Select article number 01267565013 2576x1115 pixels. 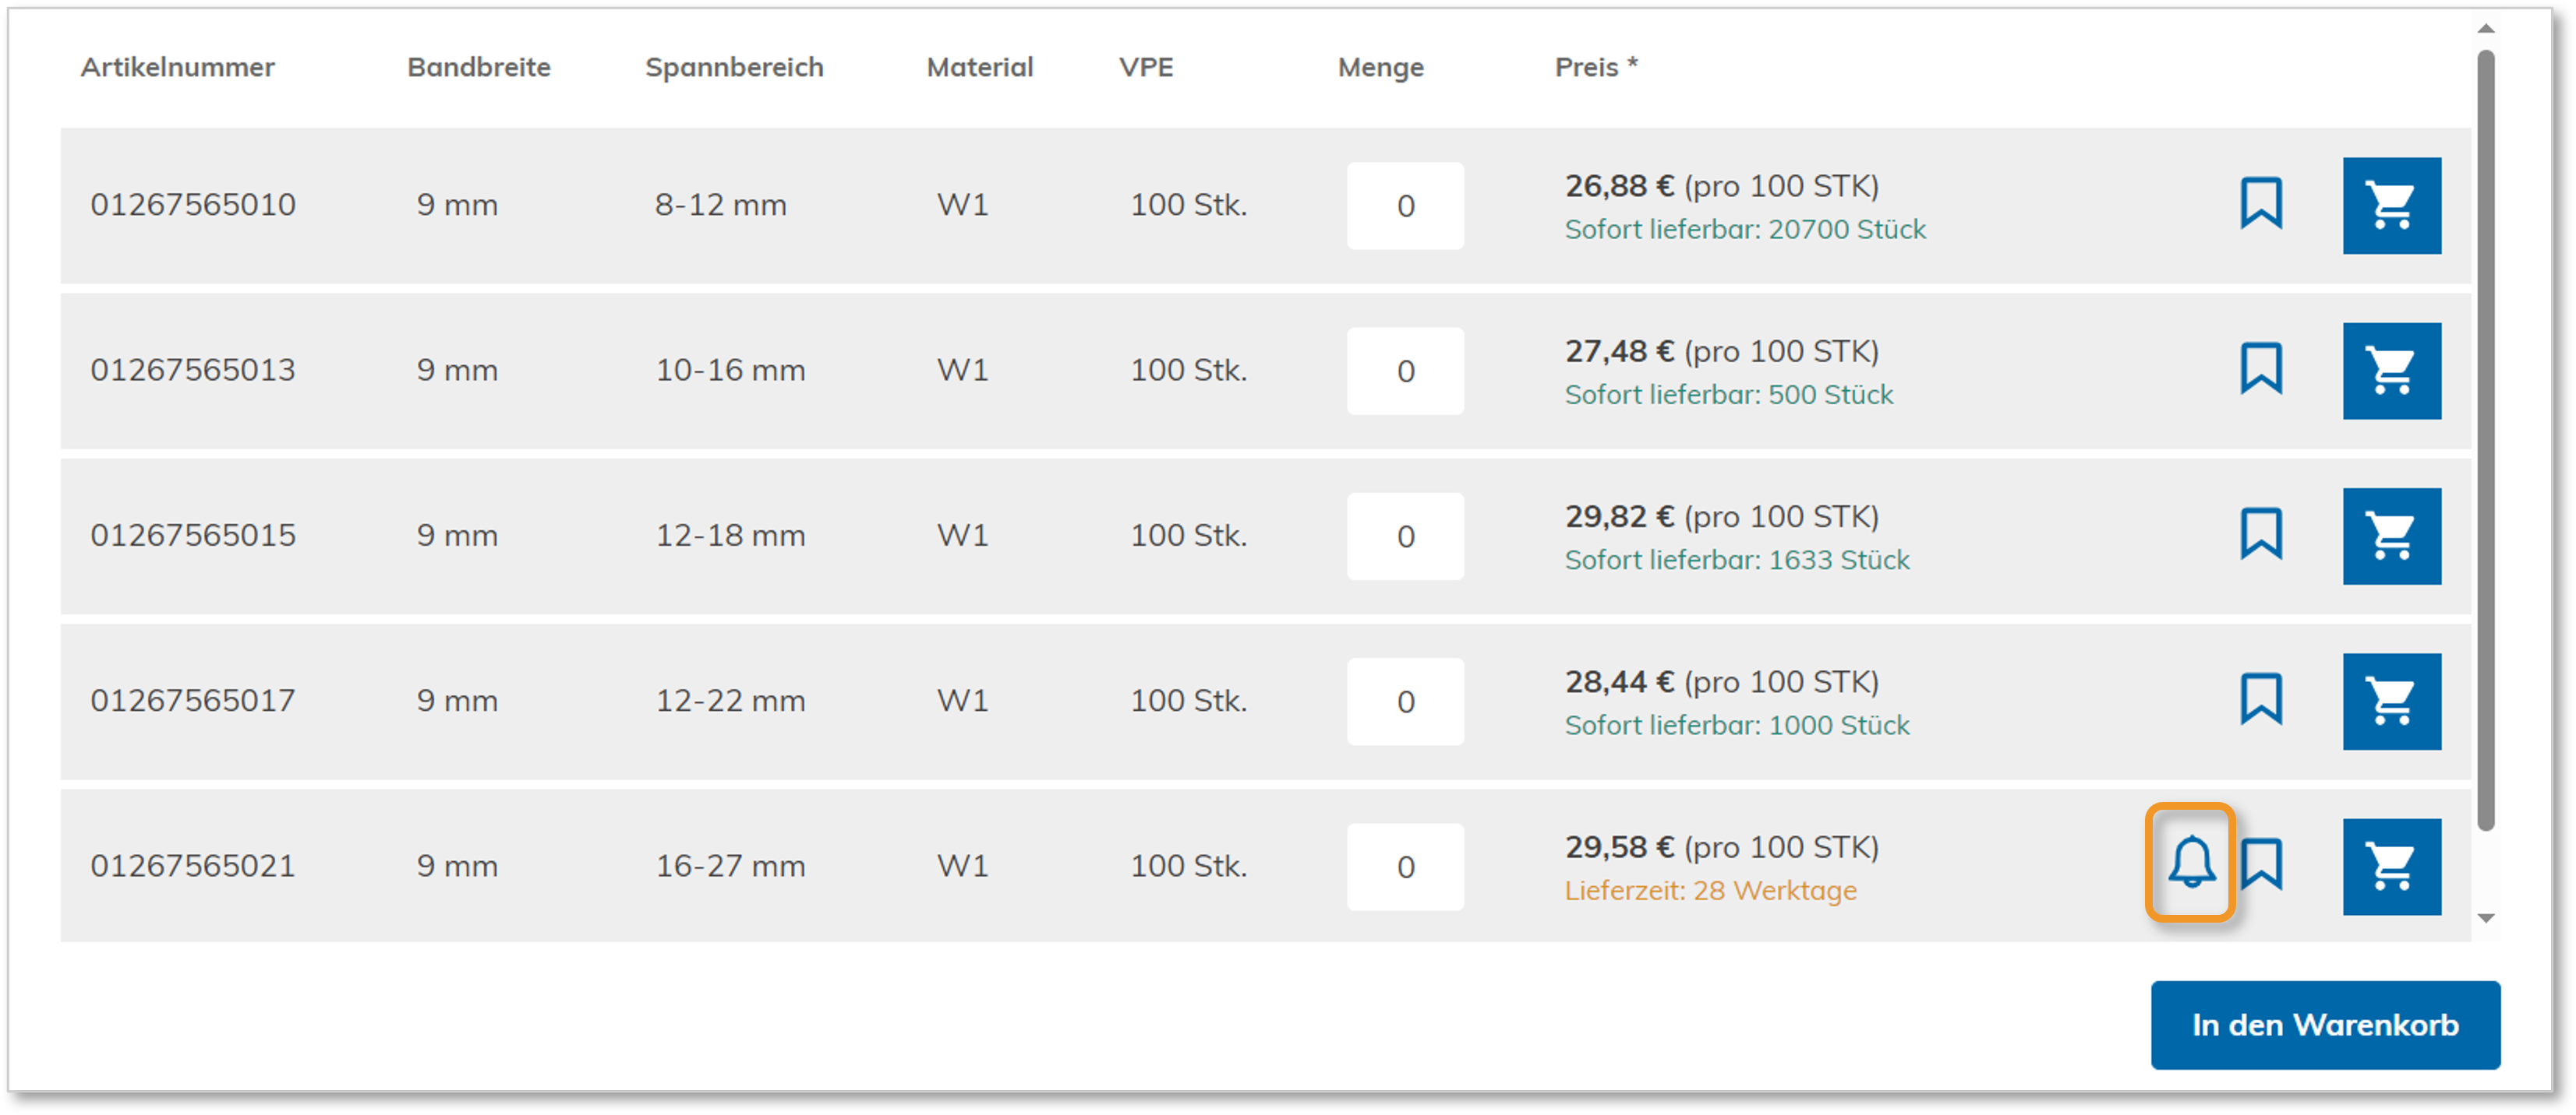click(x=193, y=370)
